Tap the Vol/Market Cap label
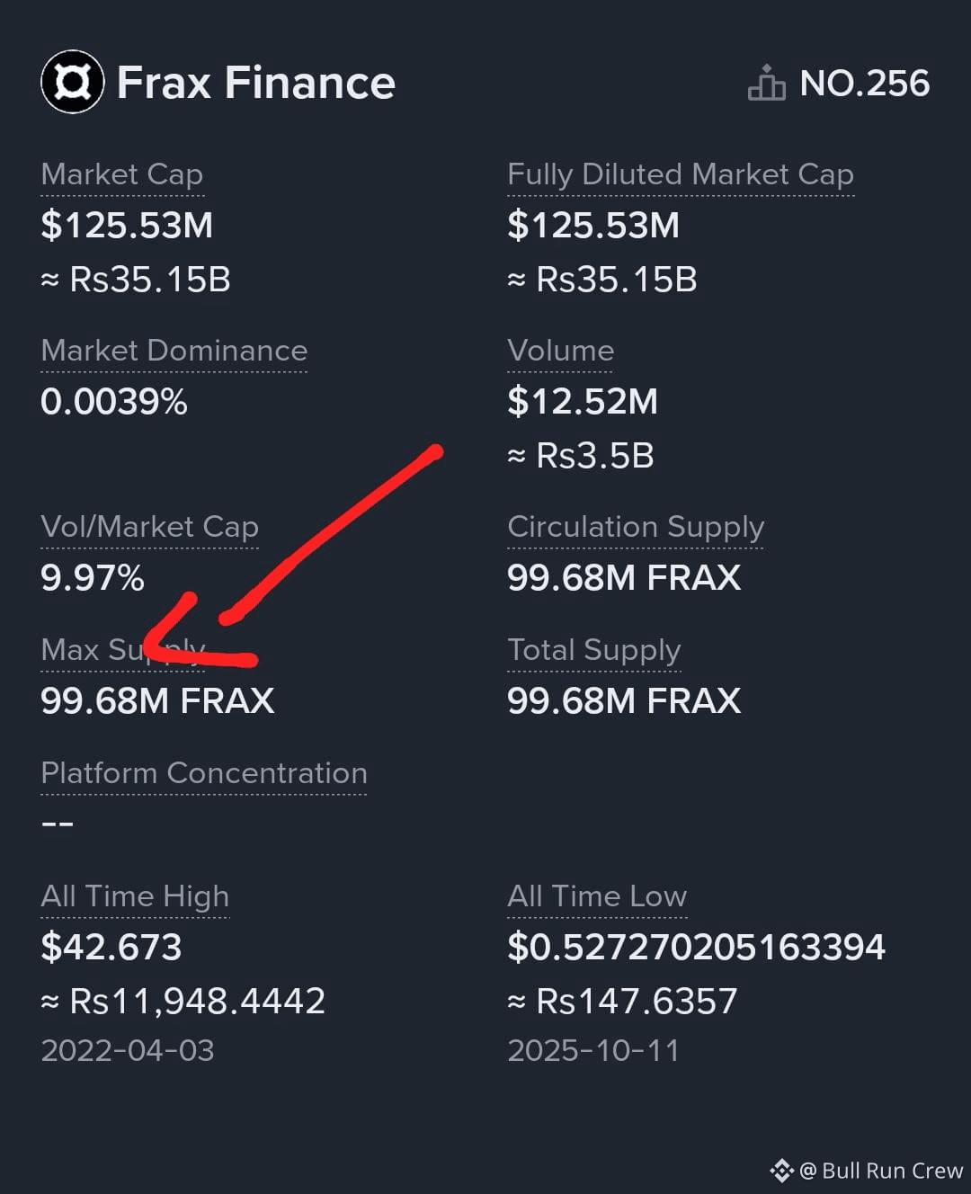The height and width of the screenshot is (1194, 971). tap(150, 526)
